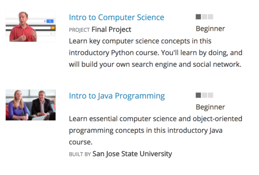Click the red-shirt instructor course thumbnail

pos(31,26)
